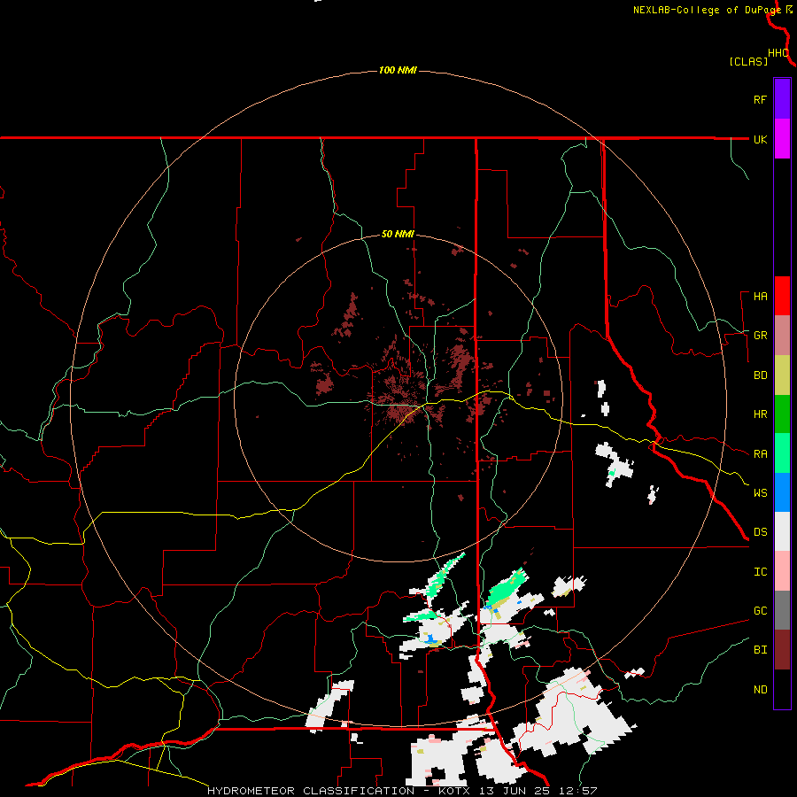Select the IC pink legend swatch
The image size is (797, 797).
coord(782,571)
